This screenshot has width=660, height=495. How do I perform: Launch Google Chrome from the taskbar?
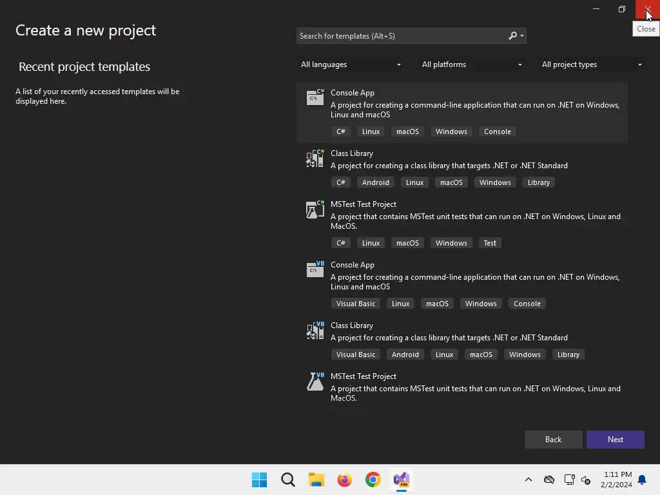(373, 480)
